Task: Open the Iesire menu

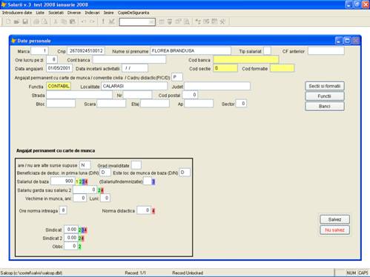Action: pyautogui.click(x=108, y=13)
